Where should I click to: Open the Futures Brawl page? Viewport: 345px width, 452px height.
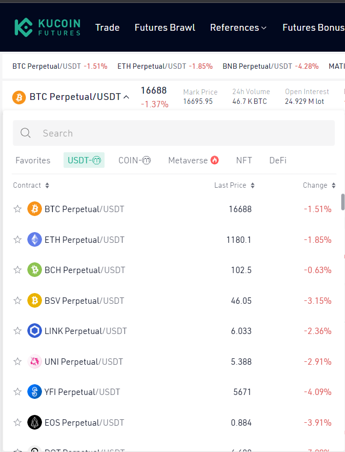coord(165,28)
